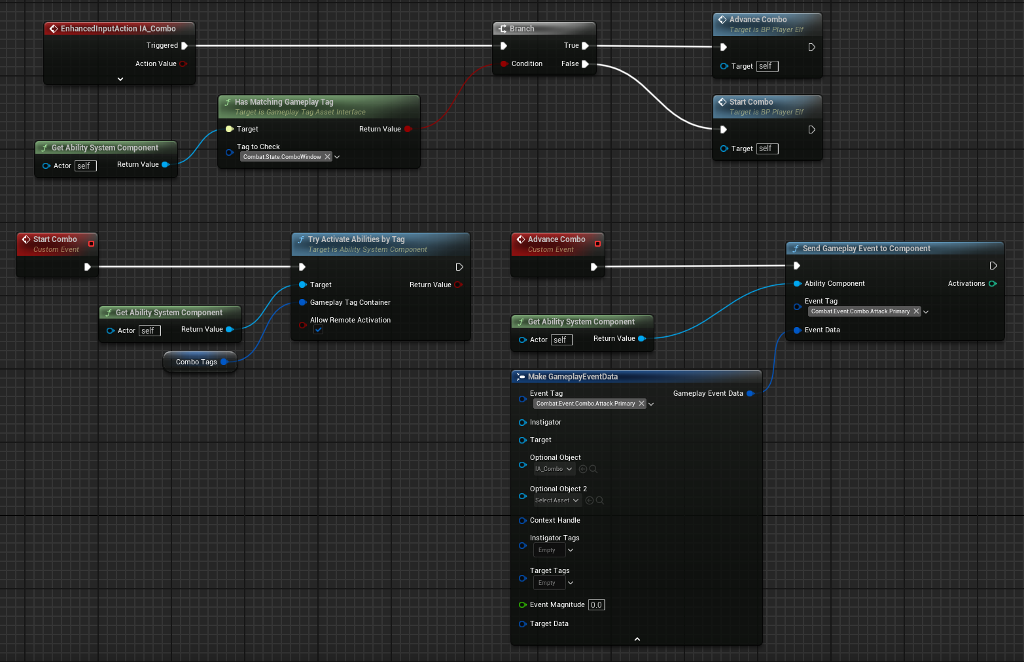Expand the EnhancedInputAction IA_Combo node pins
This screenshot has width=1024, height=662.
pos(120,79)
